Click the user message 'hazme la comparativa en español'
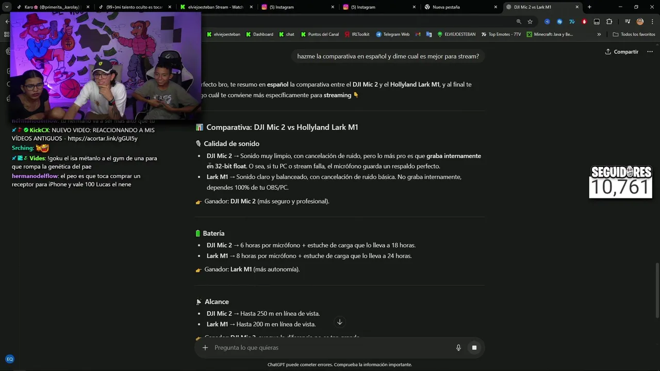 388,56
